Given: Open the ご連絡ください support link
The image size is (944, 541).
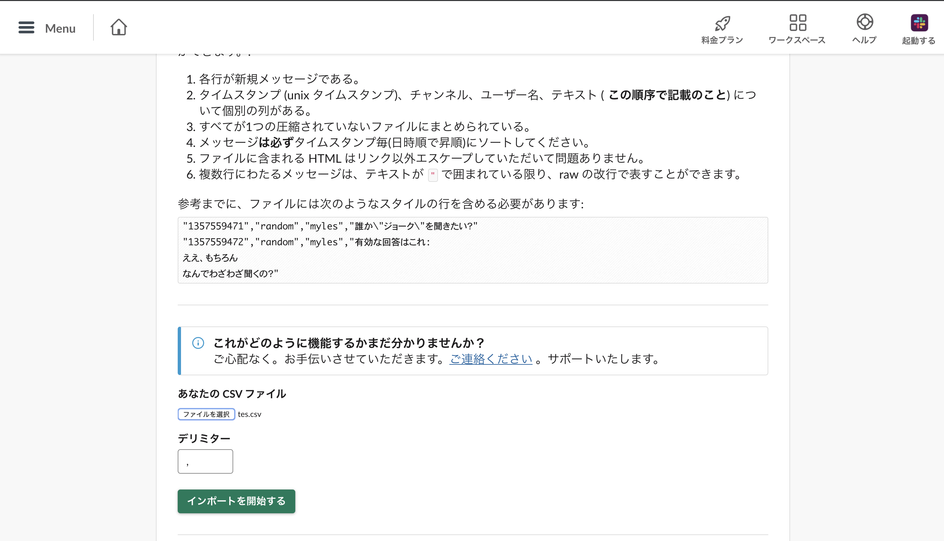Looking at the screenshot, I should pyautogui.click(x=490, y=359).
